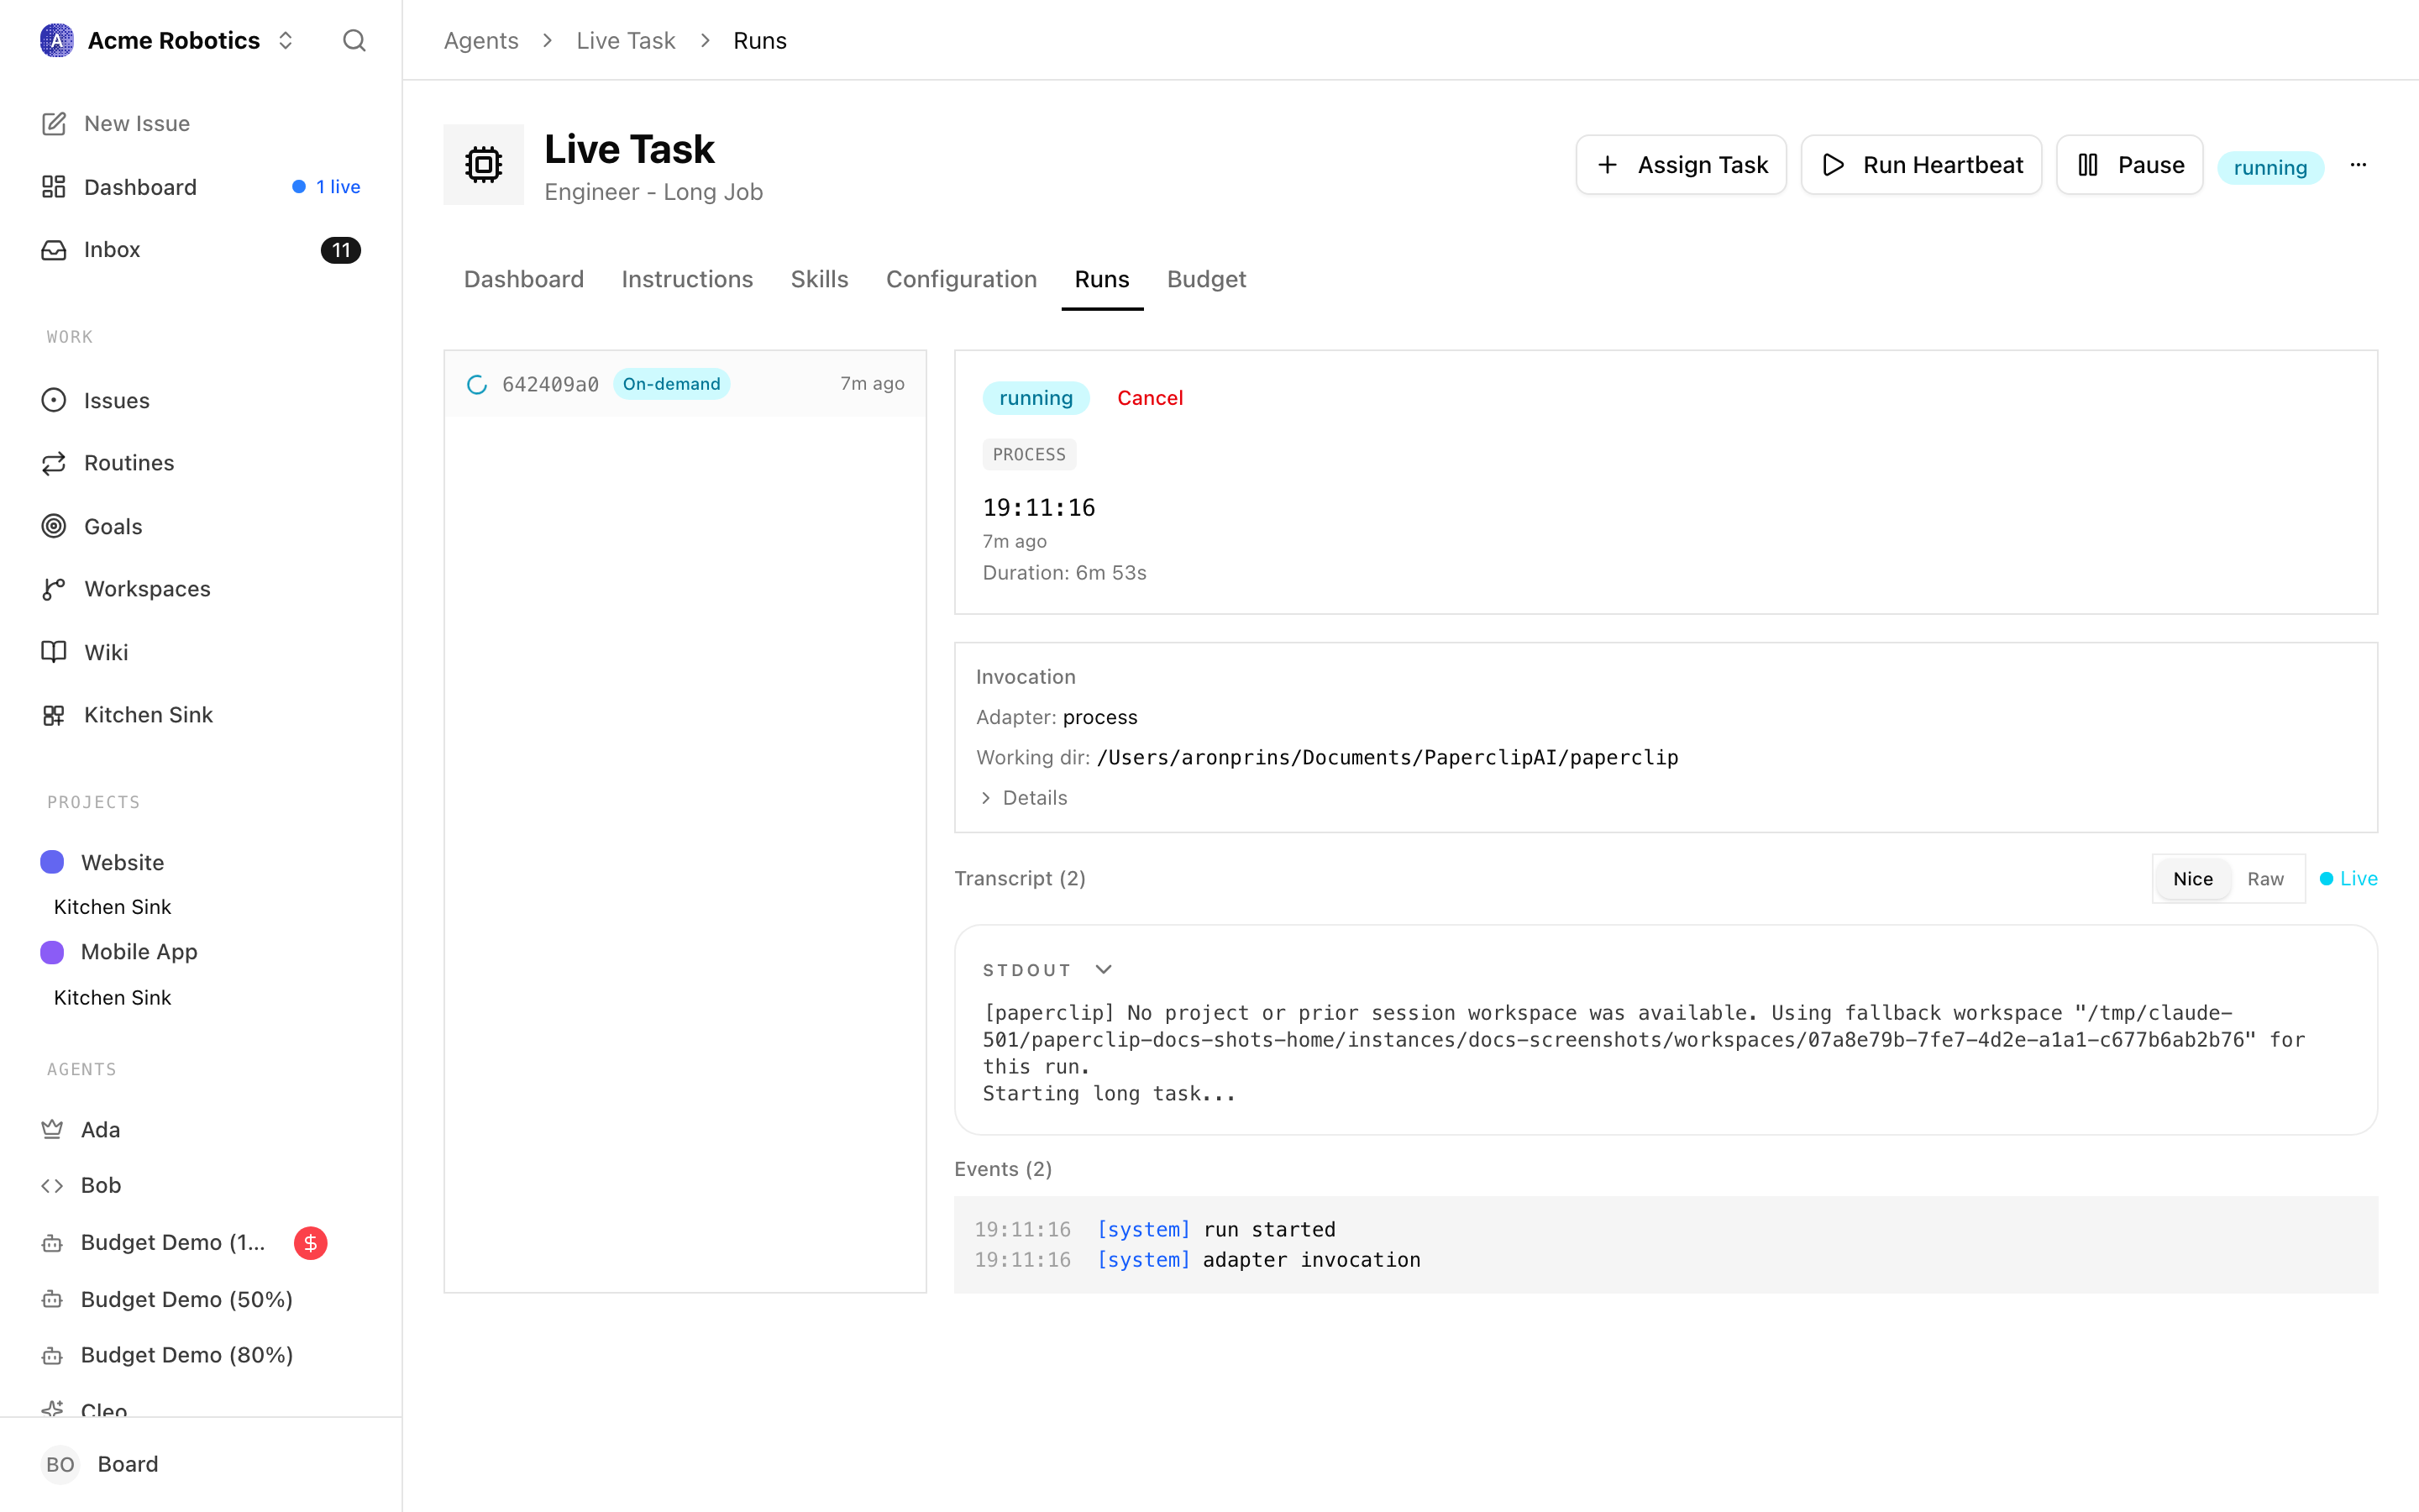Viewport: 2419px width, 1512px height.
Task: Click the red dollar budget badge
Action: click(311, 1243)
